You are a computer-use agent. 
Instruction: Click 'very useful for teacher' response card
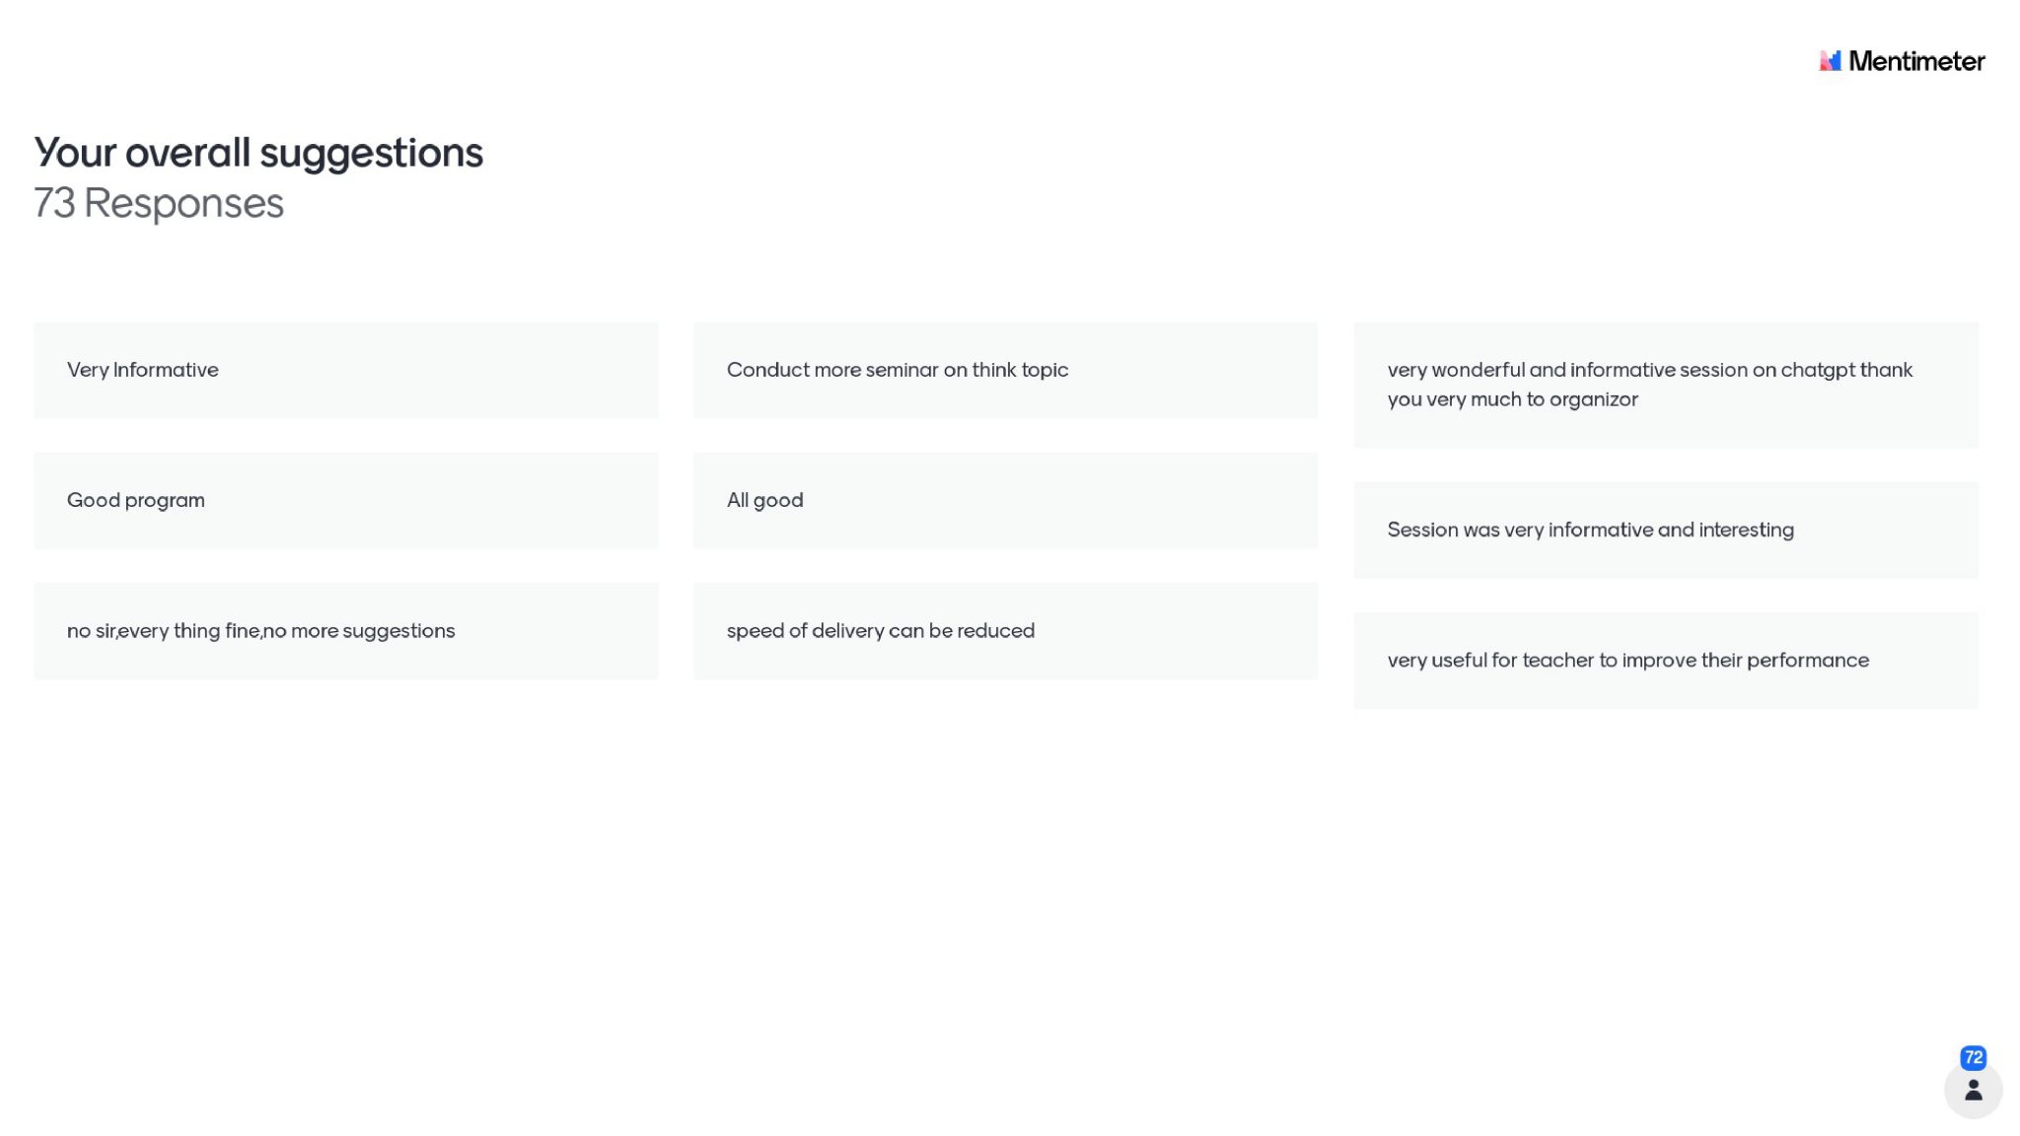[1665, 661]
